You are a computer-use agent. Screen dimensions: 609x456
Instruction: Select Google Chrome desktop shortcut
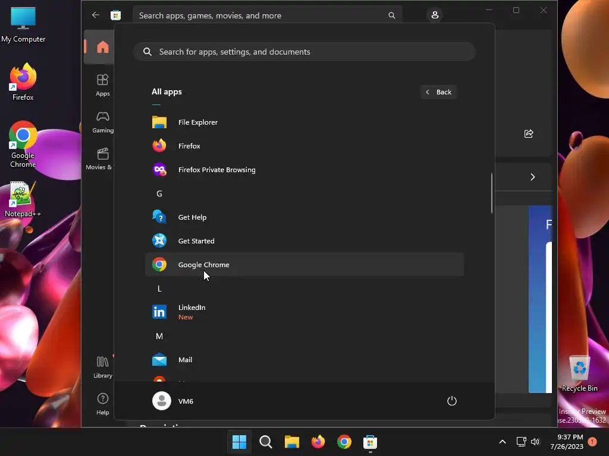[23, 144]
